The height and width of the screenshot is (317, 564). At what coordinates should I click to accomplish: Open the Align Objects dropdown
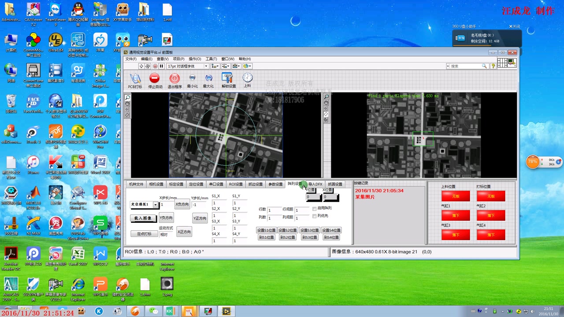point(215,66)
